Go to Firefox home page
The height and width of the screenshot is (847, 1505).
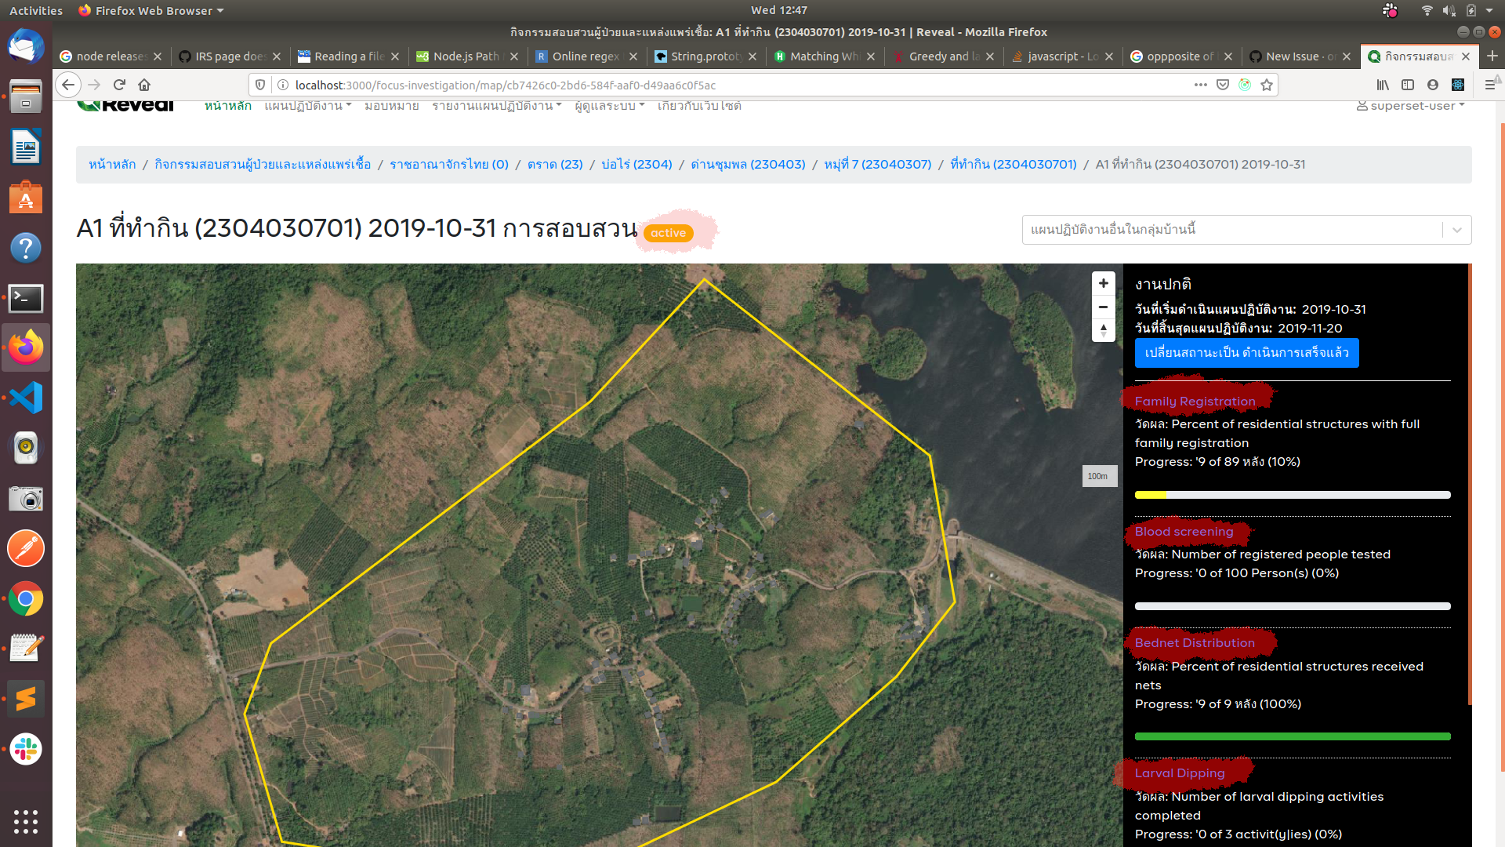(x=144, y=85)
